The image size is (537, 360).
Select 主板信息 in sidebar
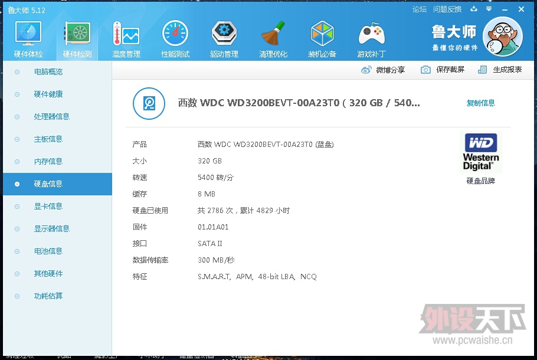tap(58, 139)
